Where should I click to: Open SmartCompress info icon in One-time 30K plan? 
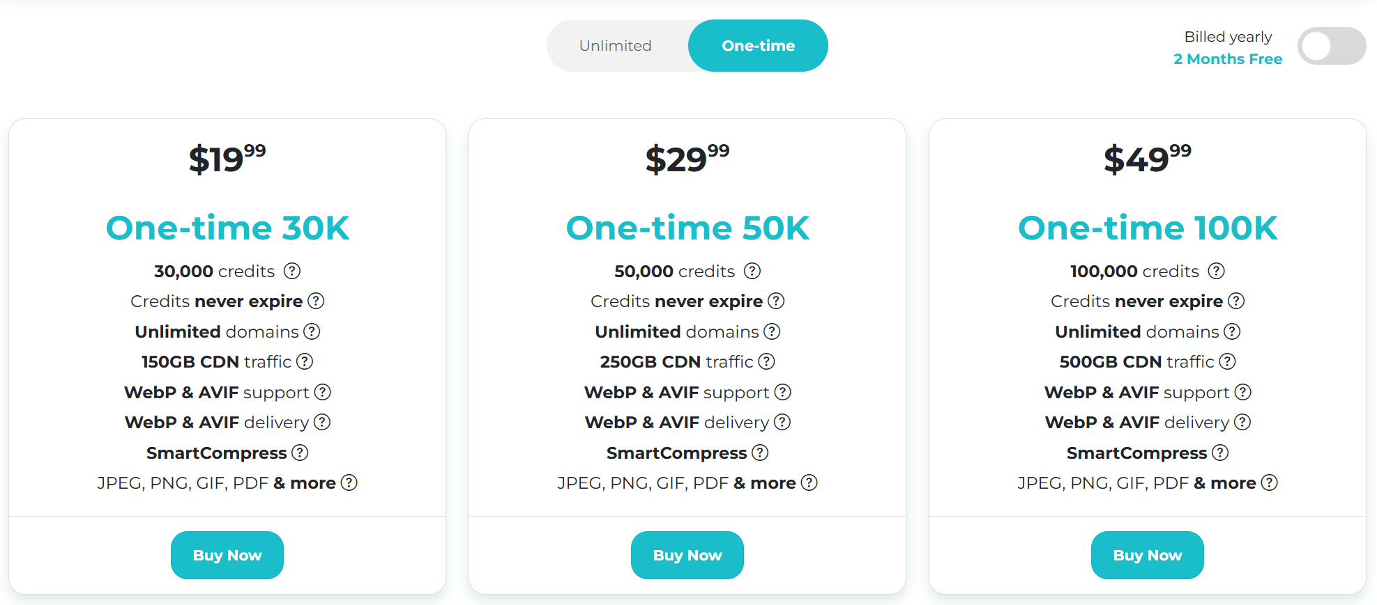(300, 453)
